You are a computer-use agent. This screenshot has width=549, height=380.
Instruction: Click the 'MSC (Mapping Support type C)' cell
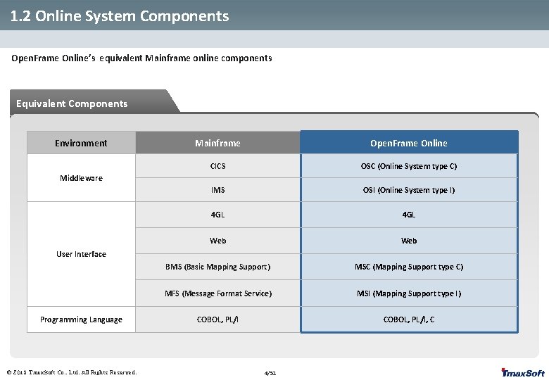(x=409, y=267)
